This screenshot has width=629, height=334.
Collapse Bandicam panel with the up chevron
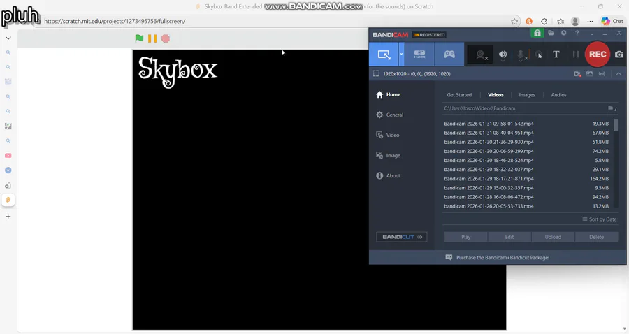click(x=619, y=74)
